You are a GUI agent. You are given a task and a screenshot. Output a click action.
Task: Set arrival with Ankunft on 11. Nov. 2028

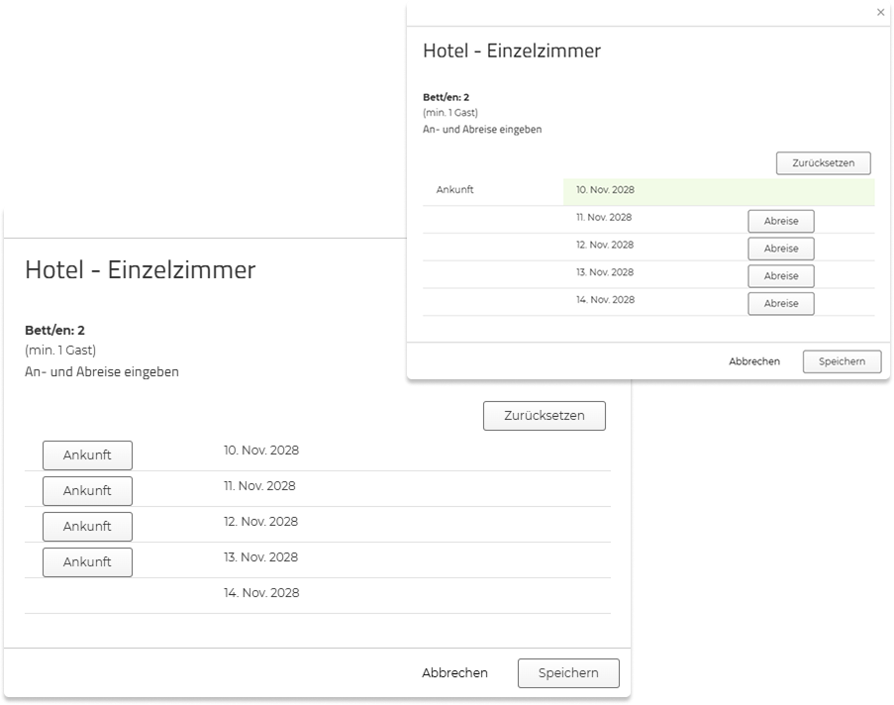(x=87, y=491)
